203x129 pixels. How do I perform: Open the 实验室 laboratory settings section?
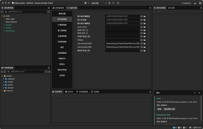click(62, 75)
